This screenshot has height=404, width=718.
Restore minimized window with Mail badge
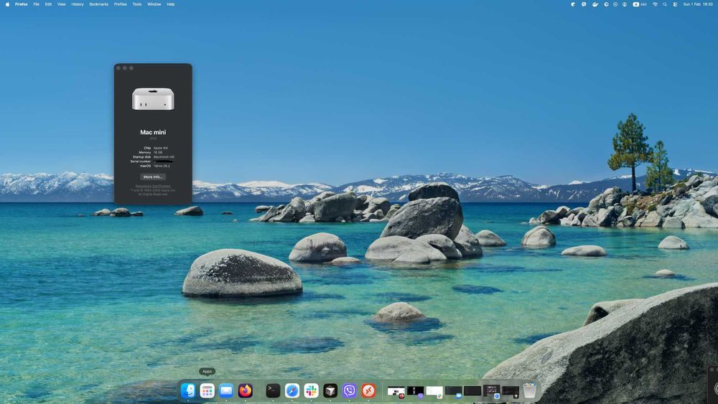(x=454, y=391)
